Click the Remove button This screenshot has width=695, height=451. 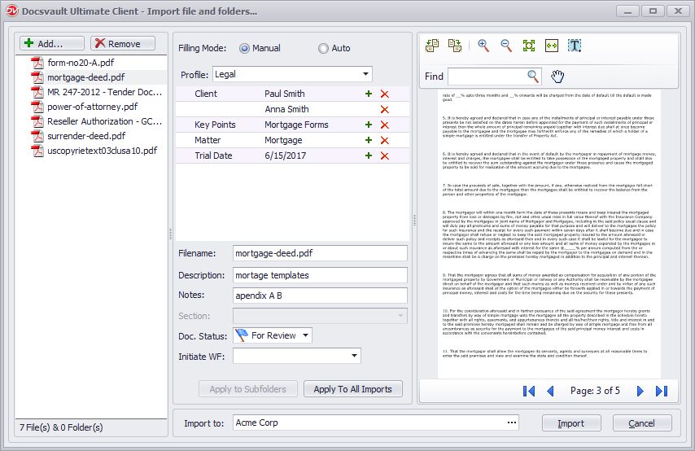click(x=123, y=43)
